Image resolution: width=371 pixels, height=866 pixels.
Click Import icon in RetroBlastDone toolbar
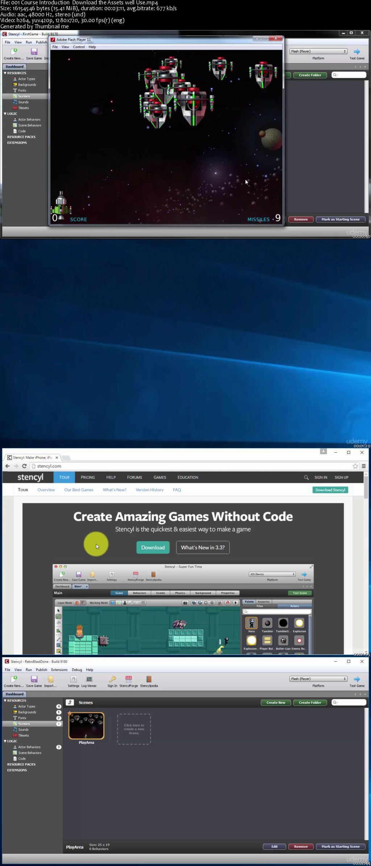tap(51, 679)
